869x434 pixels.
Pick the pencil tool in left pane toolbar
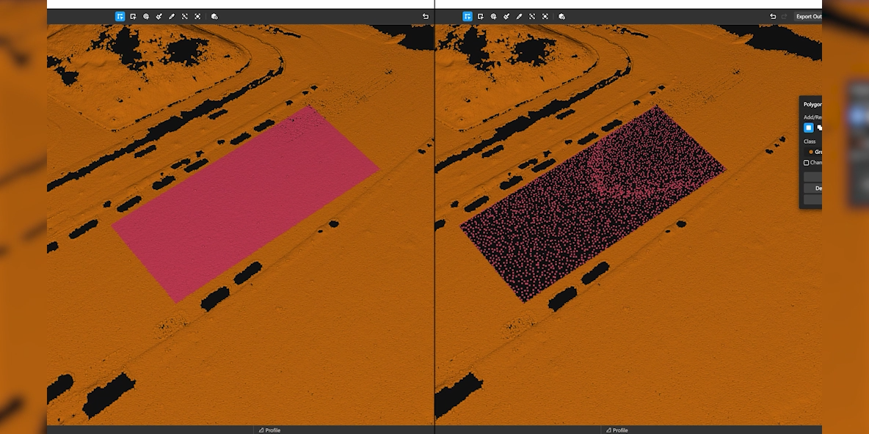tap(172, 16)
